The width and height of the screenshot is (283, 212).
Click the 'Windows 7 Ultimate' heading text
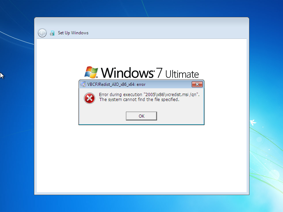150,73
